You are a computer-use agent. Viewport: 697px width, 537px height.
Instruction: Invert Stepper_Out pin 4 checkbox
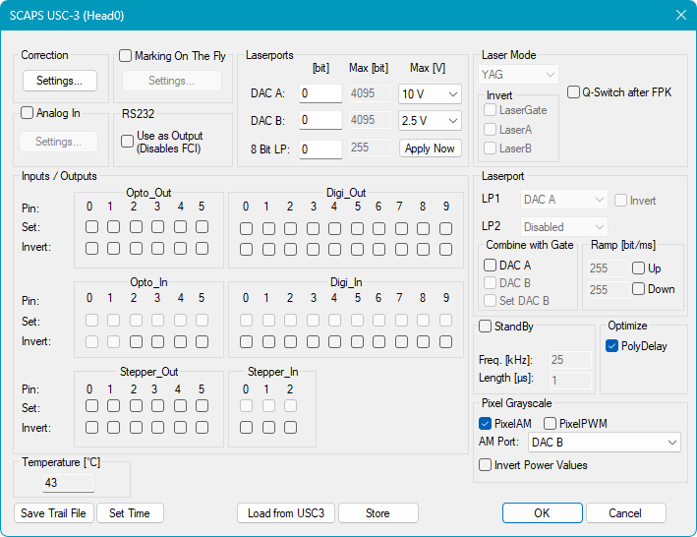tap(180, 427)
